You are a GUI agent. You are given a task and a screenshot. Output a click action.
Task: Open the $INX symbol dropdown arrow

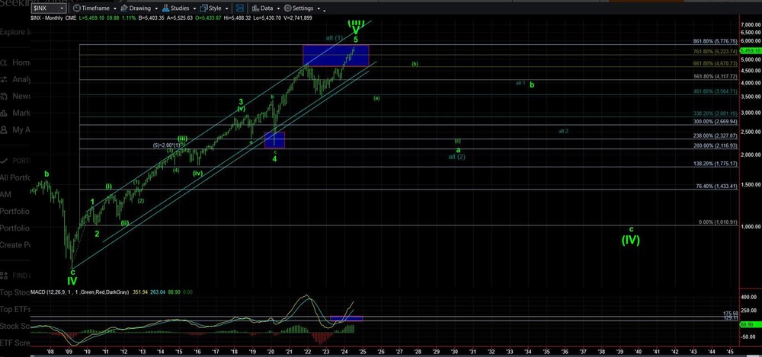[x=61, y=8]
